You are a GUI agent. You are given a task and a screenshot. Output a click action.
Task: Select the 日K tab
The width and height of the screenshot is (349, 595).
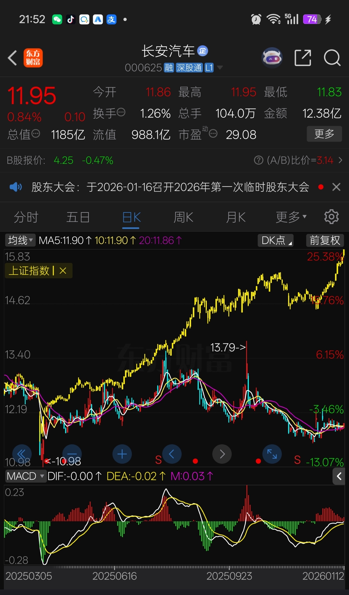[131, 217]
